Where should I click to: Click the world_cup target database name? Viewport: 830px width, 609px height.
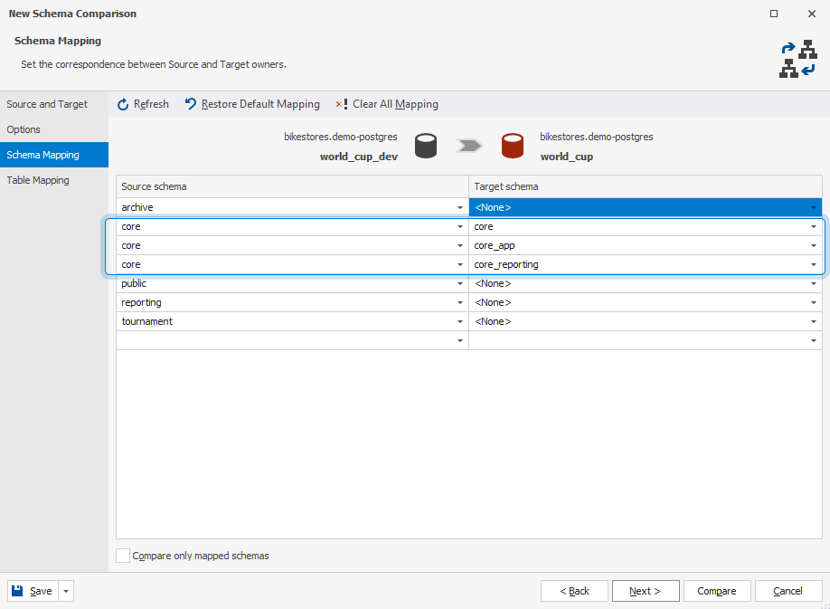[x=566, y=157]
